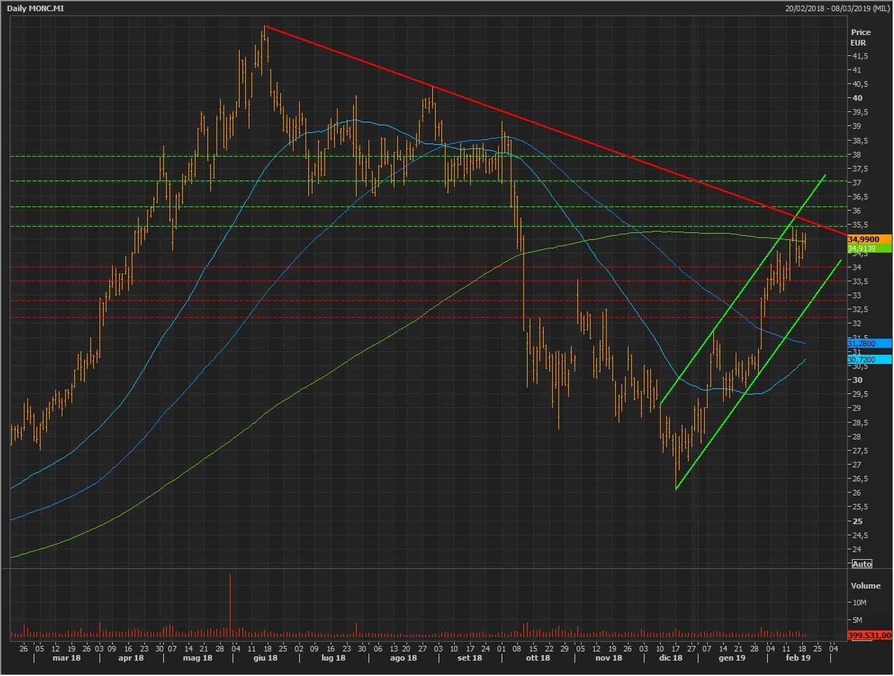The height and width of the screenshot is (676, 894).
Task: Click the mag 18 month label
Action: pos(198,658)
